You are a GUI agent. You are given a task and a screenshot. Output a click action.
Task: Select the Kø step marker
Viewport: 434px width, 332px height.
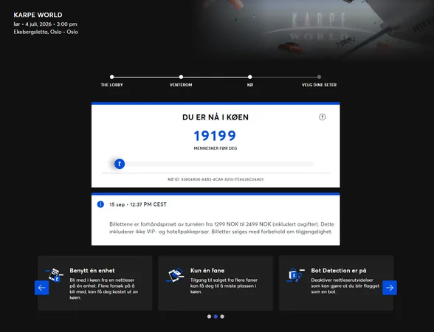point(250,77)
